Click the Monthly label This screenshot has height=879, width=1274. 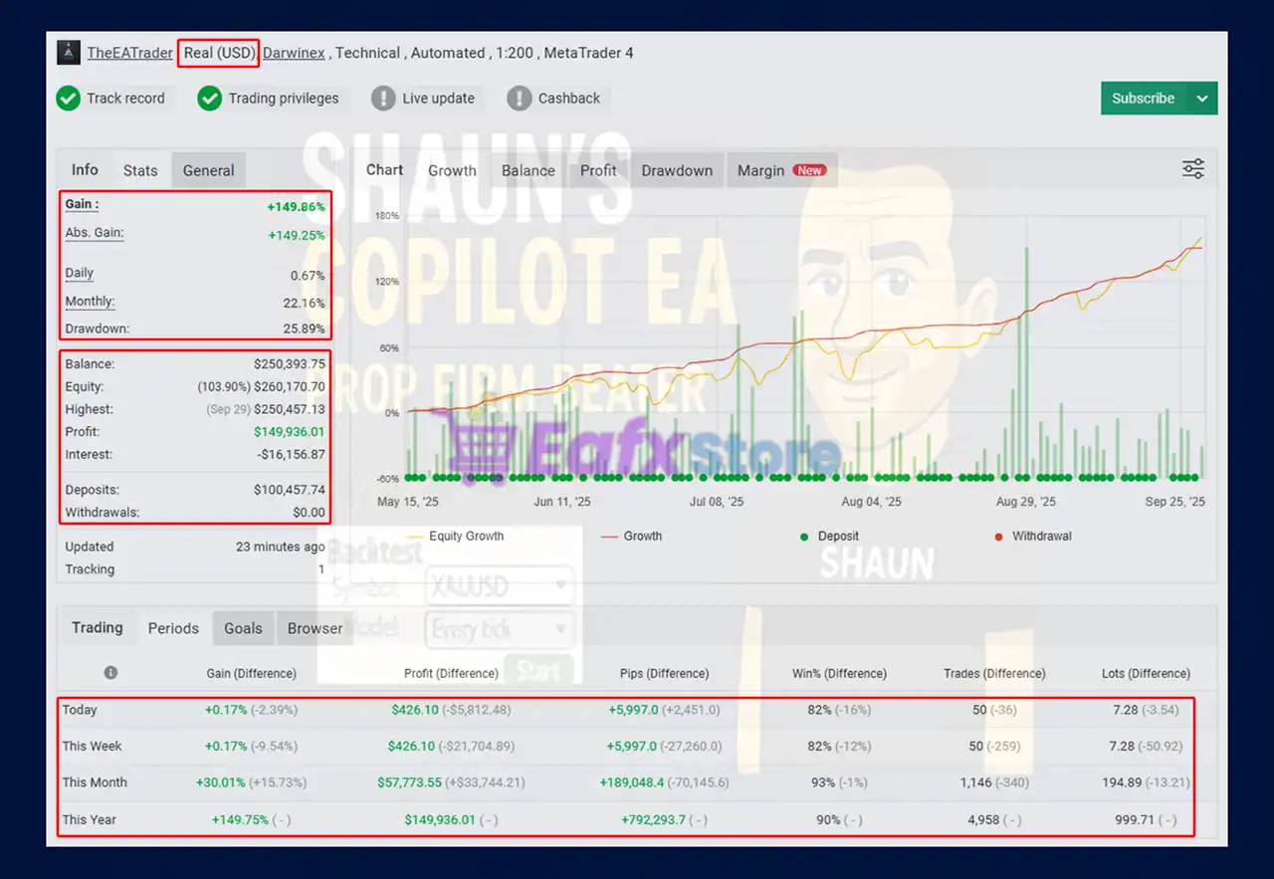[90, 302]
